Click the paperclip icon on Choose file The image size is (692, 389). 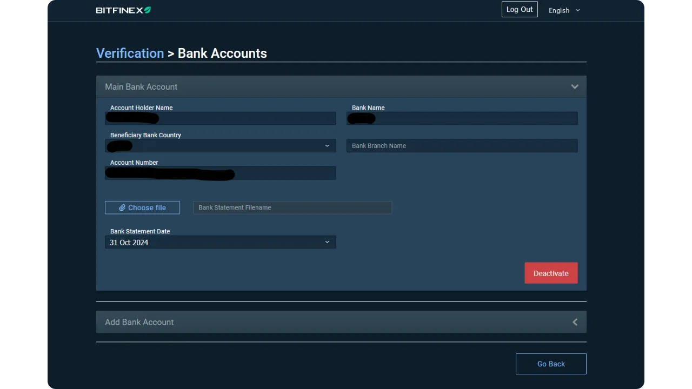point(124,207)
